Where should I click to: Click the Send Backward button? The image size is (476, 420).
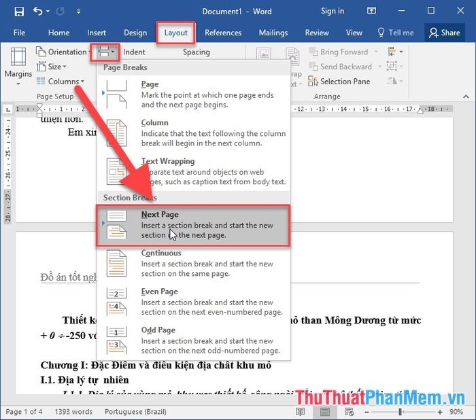340,67
